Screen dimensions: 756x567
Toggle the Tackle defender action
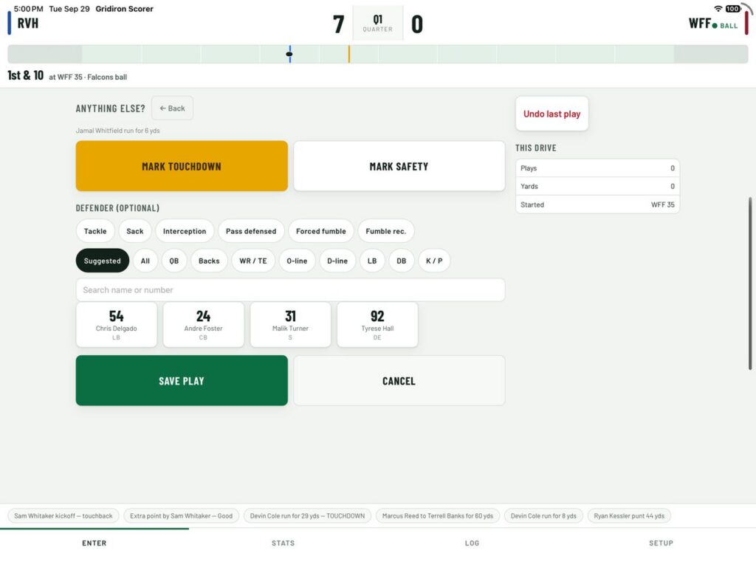coord(95,231)
